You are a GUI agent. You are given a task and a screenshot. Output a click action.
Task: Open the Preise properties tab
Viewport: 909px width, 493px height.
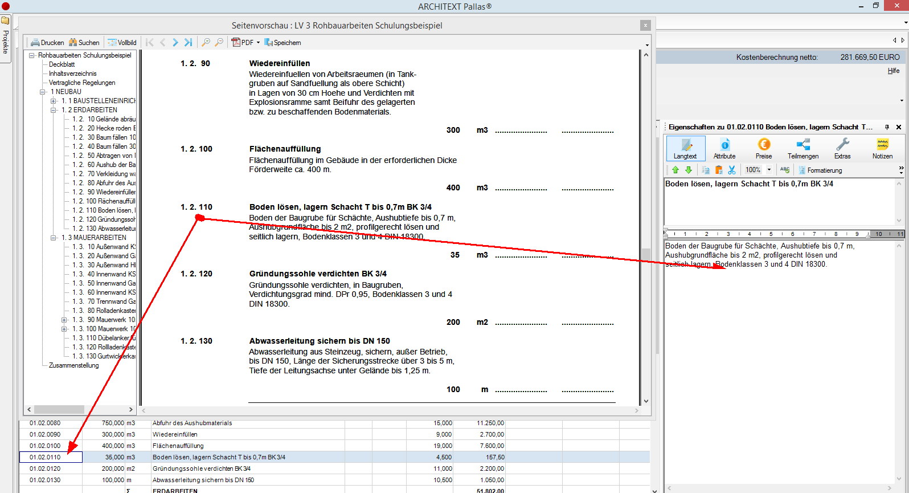pyautogui.click(x=764, y=148)
